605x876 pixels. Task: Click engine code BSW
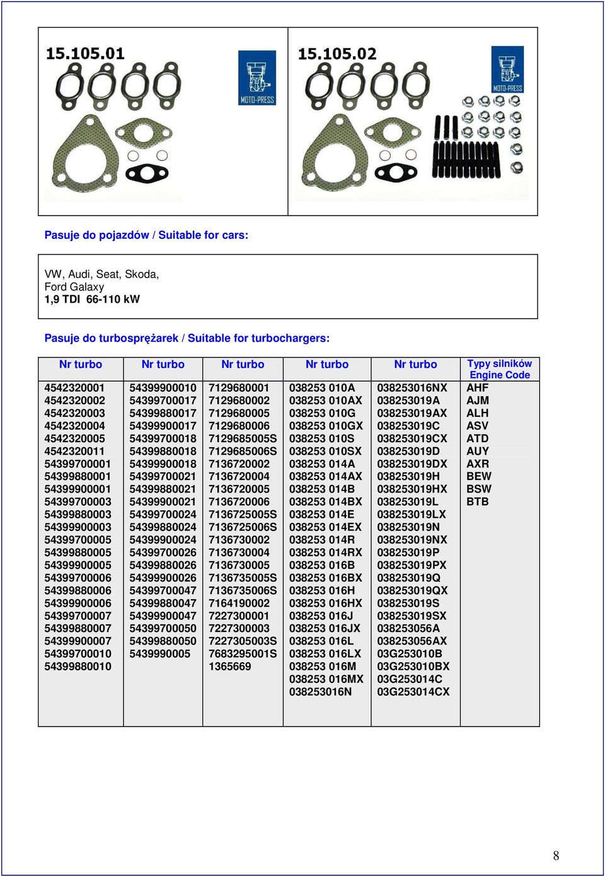click(479, 489)
